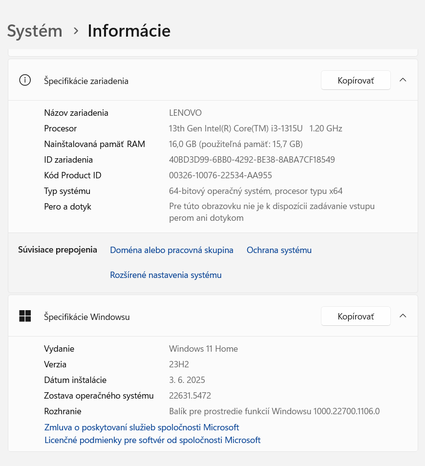Copy Windows specifications with Kopírovať button

coord(356,316)
